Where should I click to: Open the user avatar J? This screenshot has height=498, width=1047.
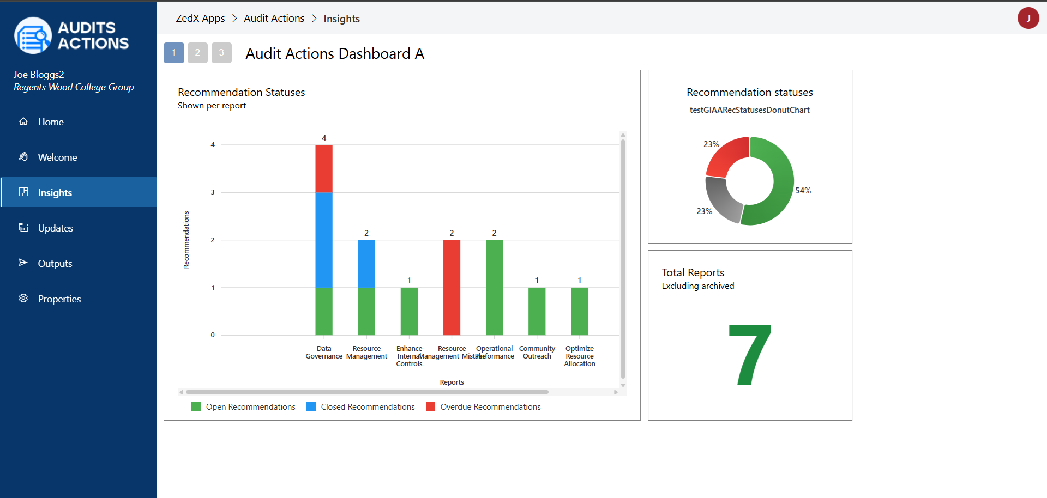pyautogui.click(x=1028, y=18)
